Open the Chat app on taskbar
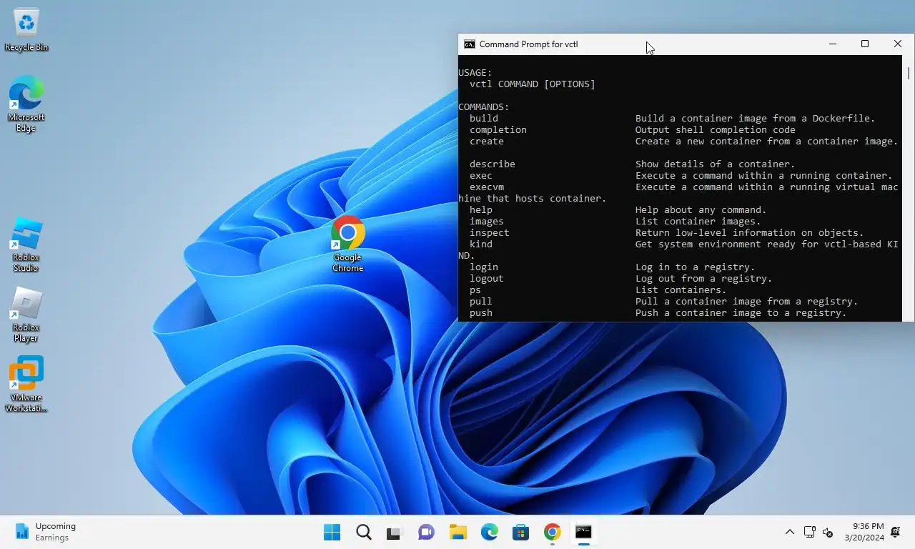This screenshot has height=549, width=915. (426, 532)
